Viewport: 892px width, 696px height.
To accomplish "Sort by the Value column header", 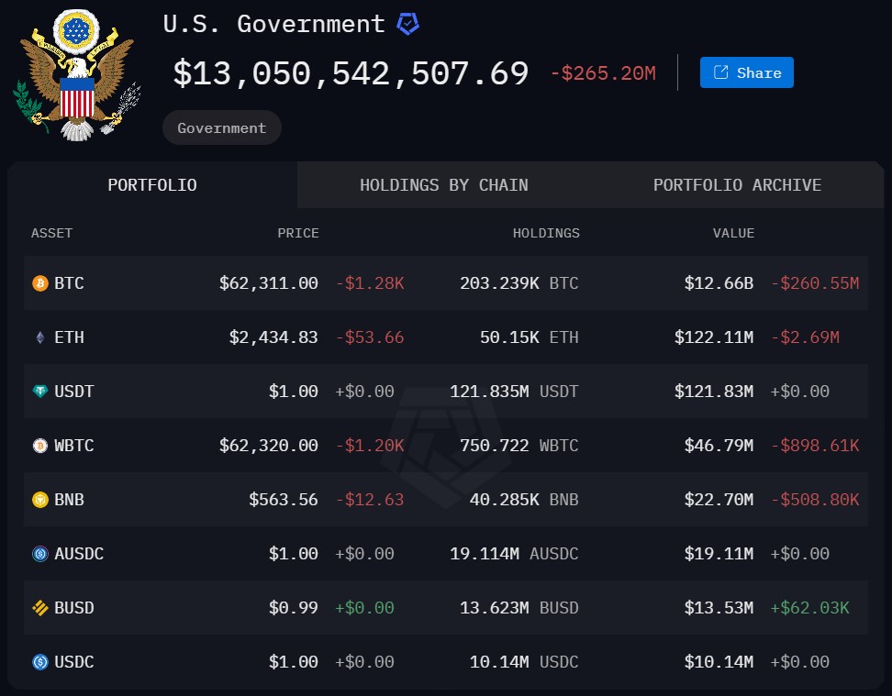I will click(733, 233).
